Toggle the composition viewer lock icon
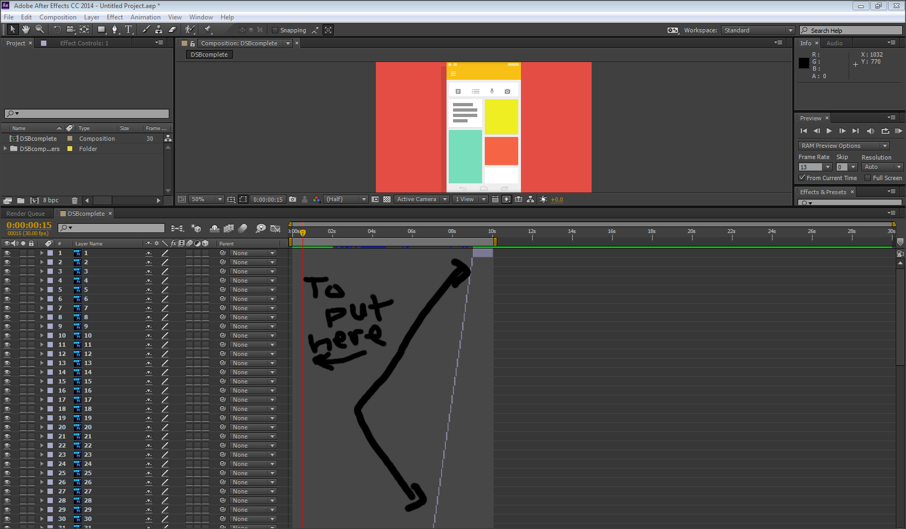The image size is (906, 529). [192, 43]
